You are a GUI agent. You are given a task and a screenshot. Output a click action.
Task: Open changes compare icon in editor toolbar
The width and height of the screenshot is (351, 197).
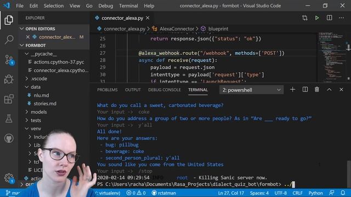pyautogui.click(x=305, y=18)
